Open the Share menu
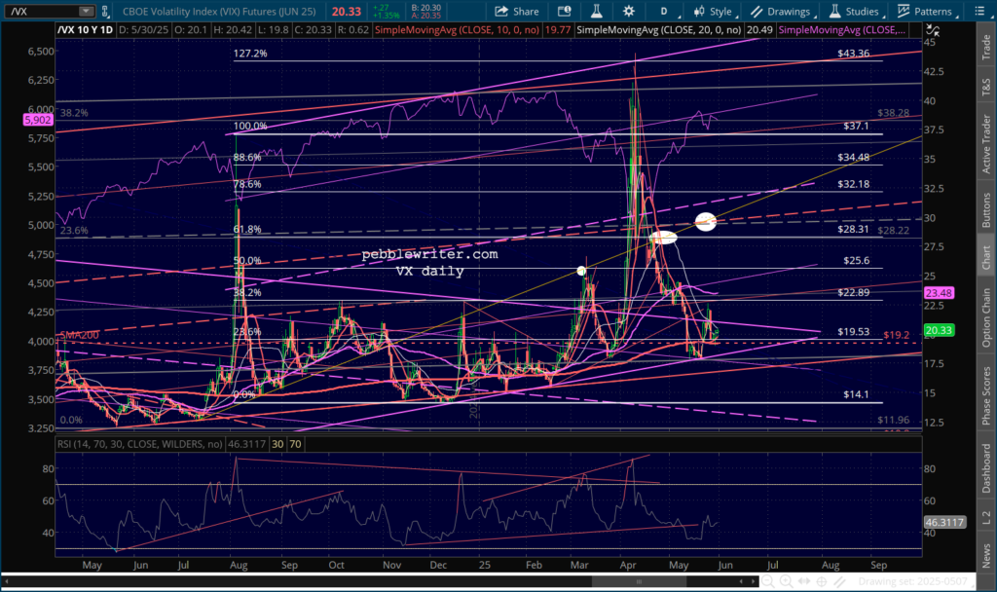997x592 pixels. pyautogui.click(x=516, y=11)
